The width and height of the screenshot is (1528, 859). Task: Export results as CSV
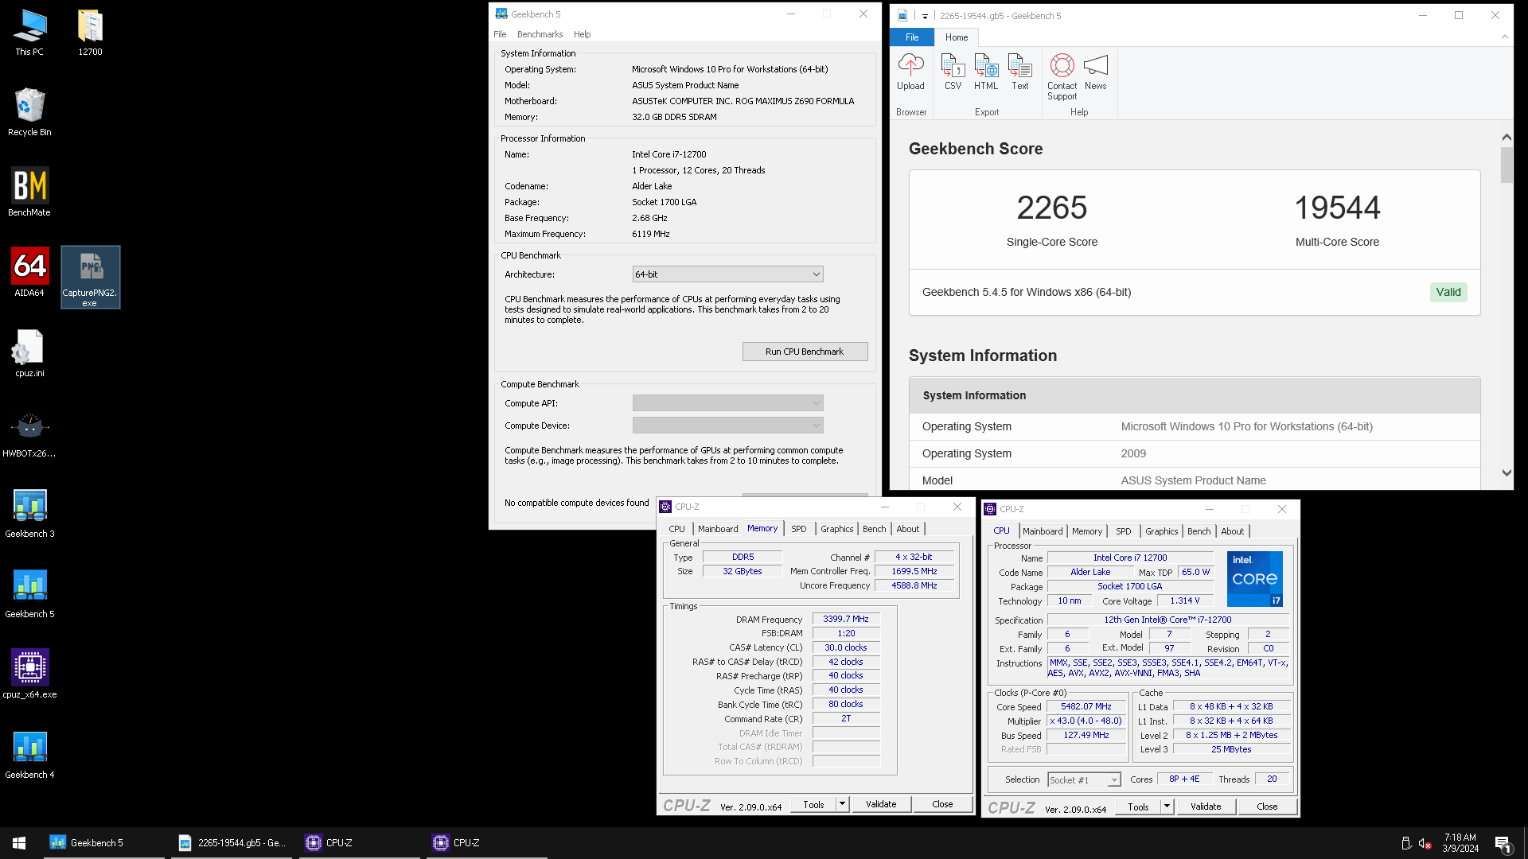(x=953, y=72)
